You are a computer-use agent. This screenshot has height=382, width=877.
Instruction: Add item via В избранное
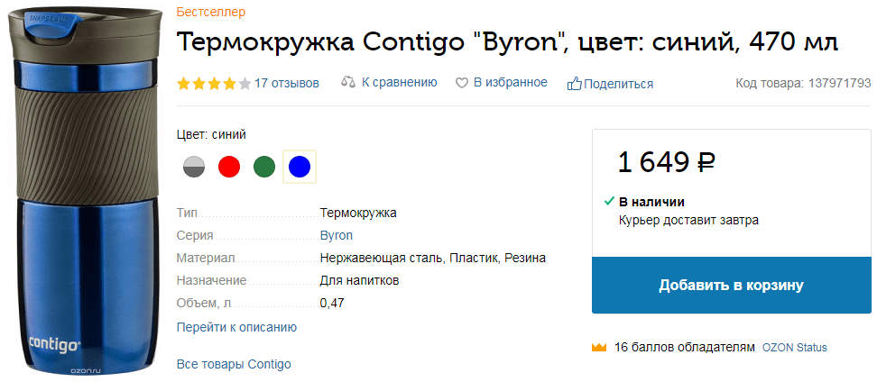pos(511,83)
